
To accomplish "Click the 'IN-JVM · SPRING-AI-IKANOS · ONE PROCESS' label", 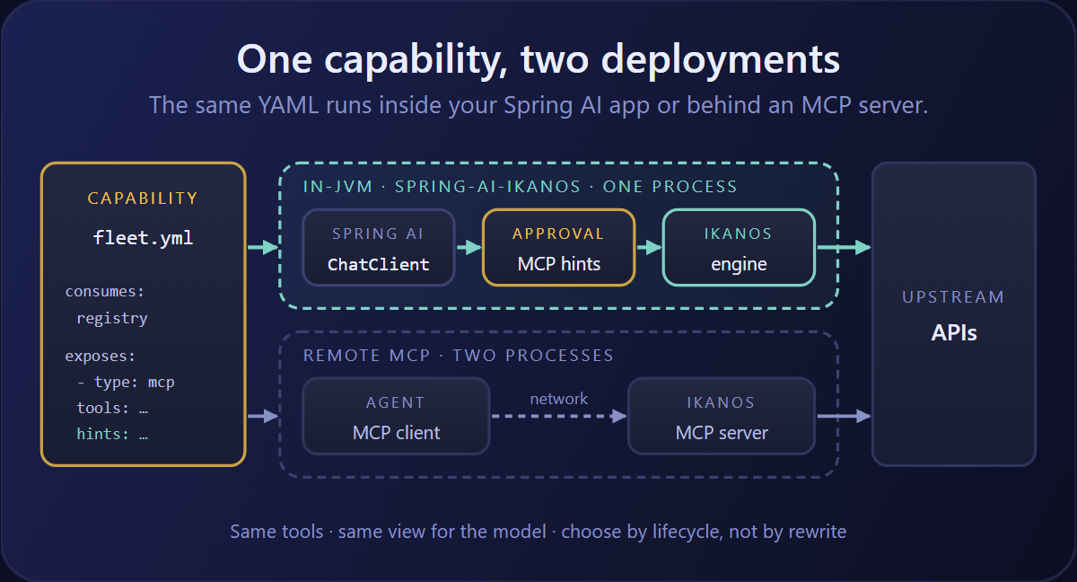I will click(521, 187).
